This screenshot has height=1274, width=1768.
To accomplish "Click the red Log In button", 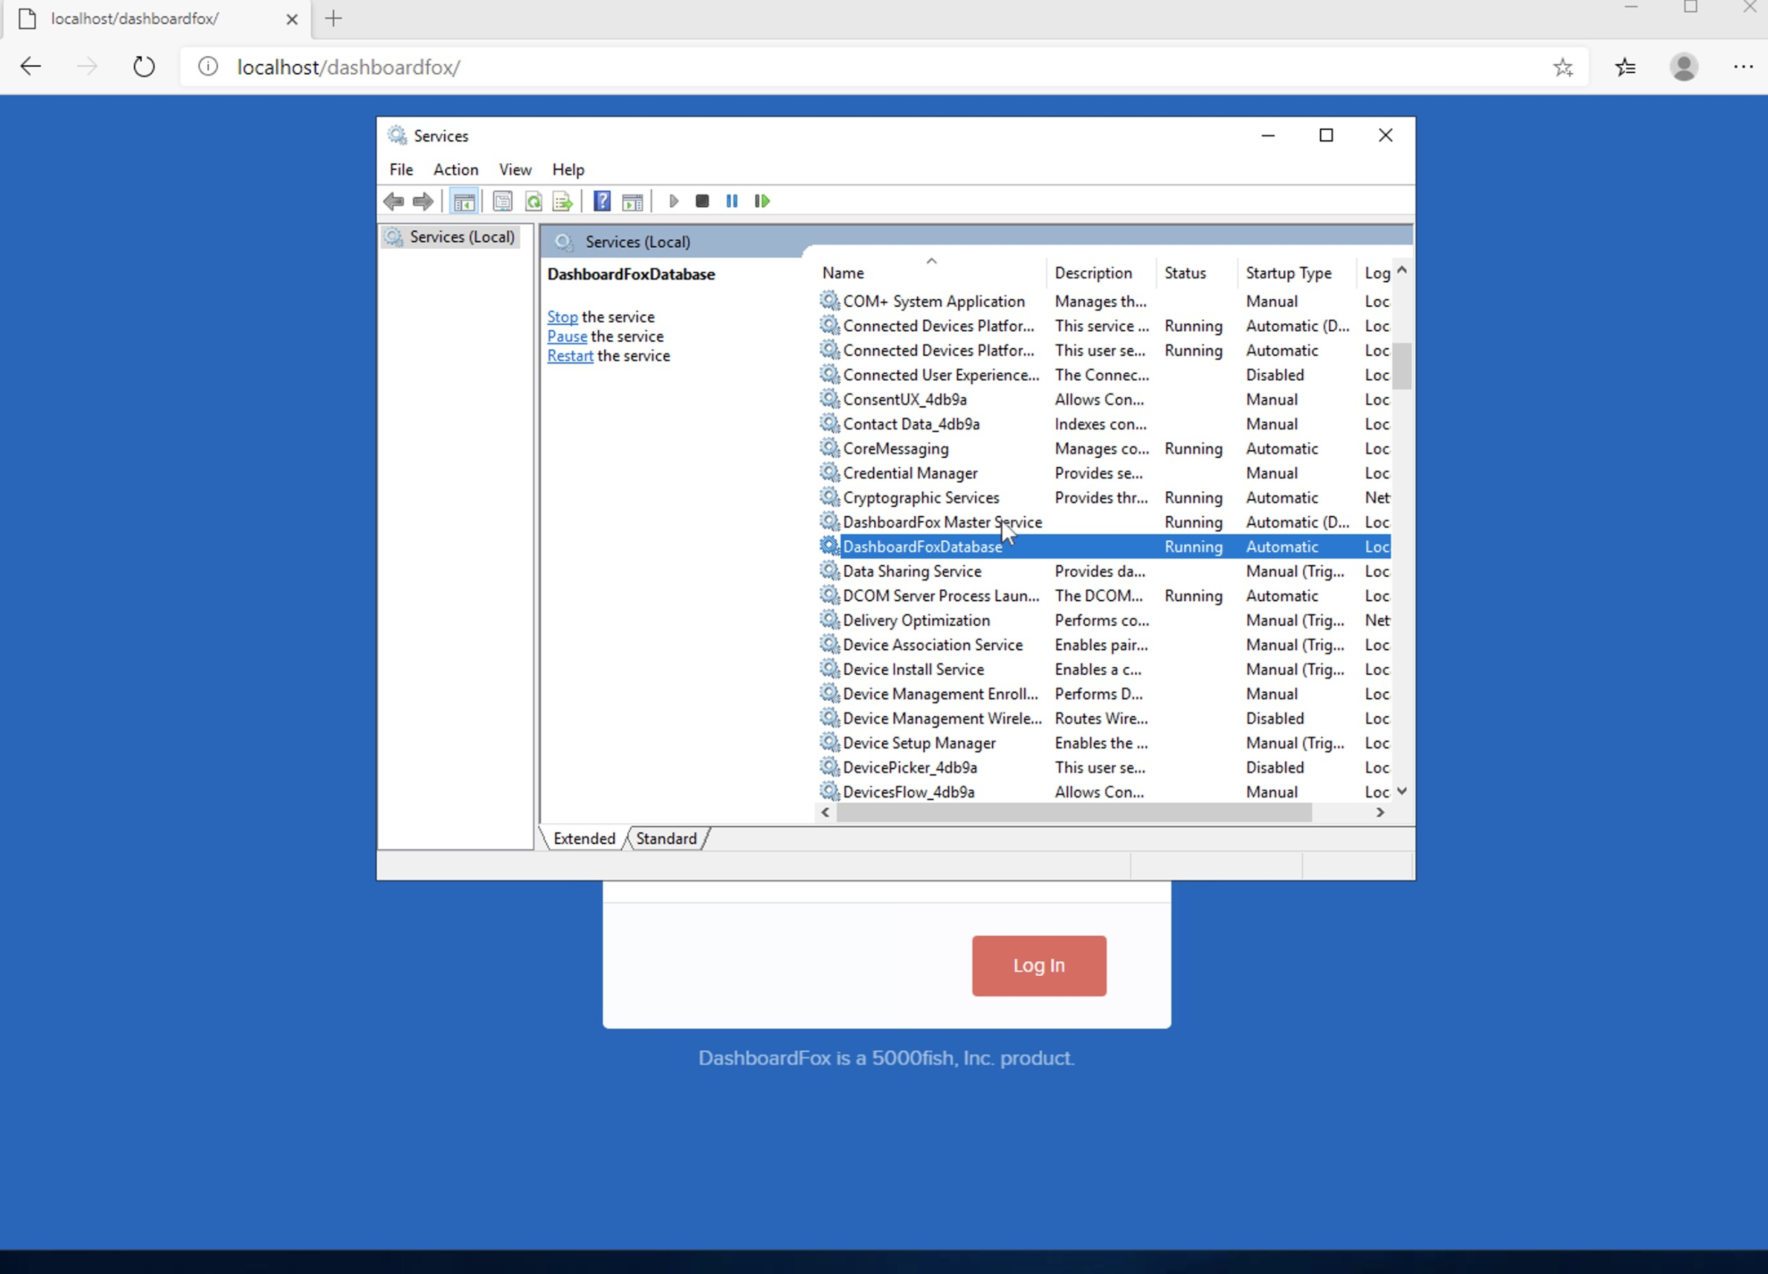I will tap(1039, 965).
